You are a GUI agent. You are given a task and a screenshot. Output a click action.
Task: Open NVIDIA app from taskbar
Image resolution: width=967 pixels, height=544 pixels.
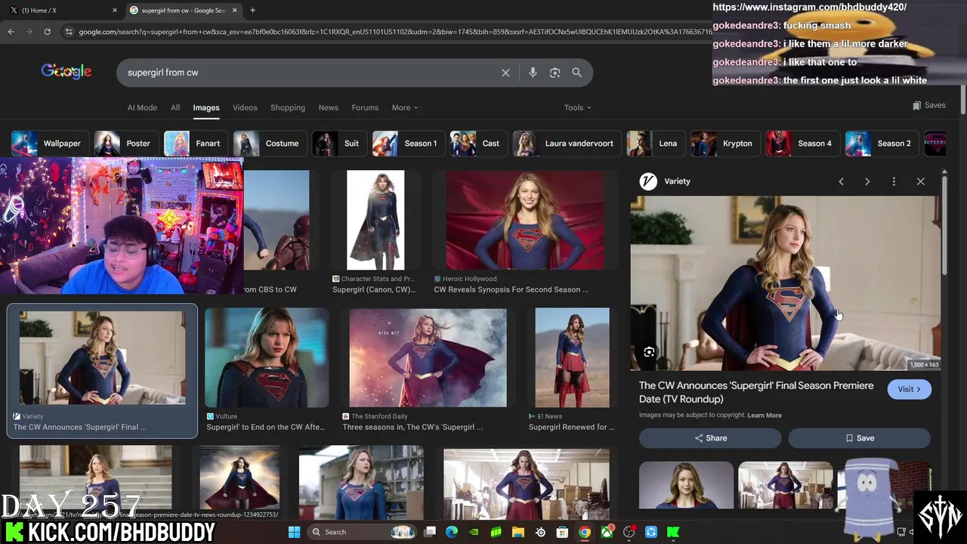tap(474, 532)
